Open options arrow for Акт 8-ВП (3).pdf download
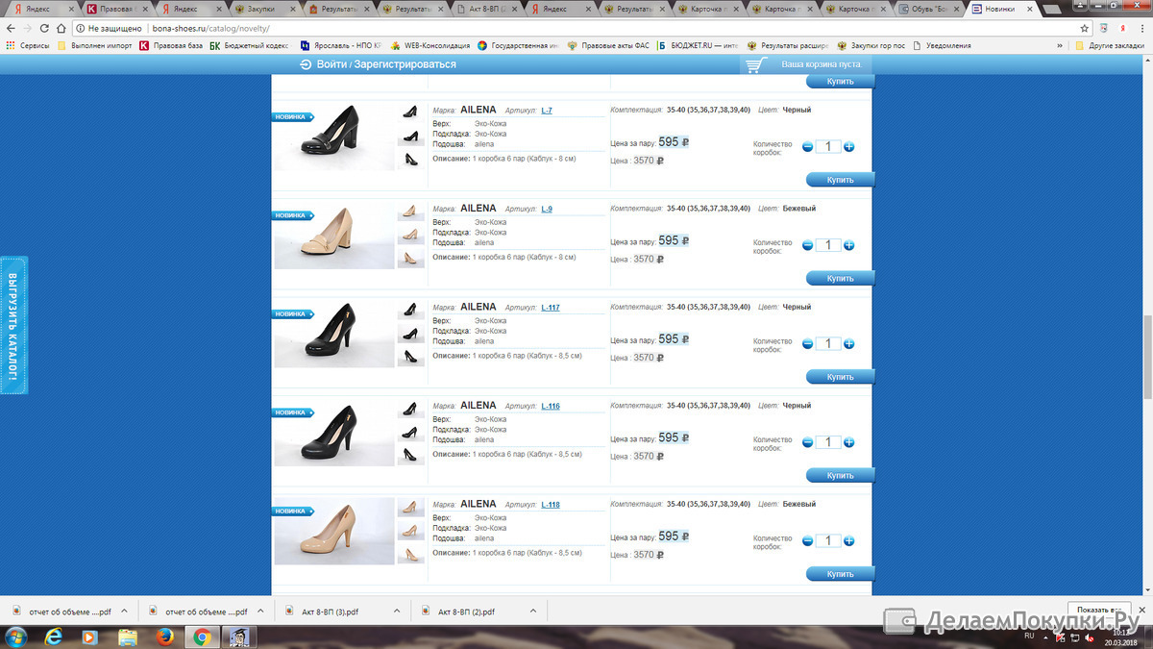 [397, 611]
